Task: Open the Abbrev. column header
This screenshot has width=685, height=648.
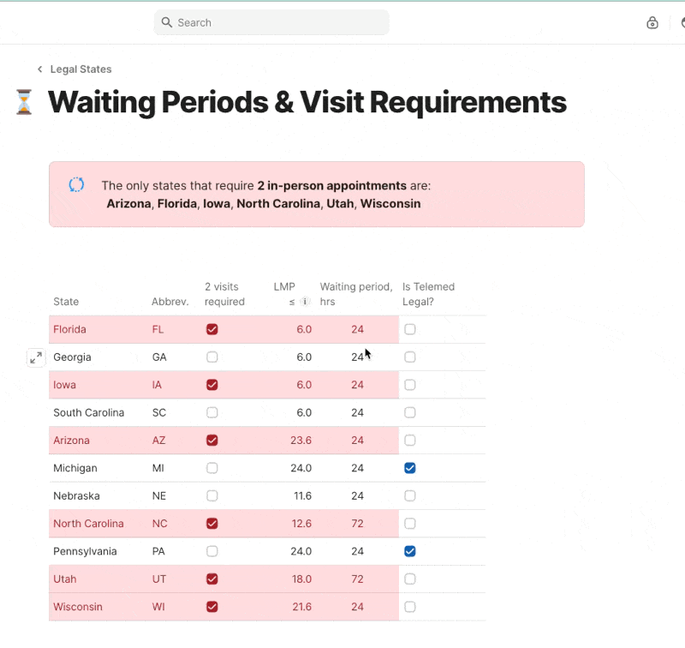Action: pyautogui.click(x=170, y=302)
